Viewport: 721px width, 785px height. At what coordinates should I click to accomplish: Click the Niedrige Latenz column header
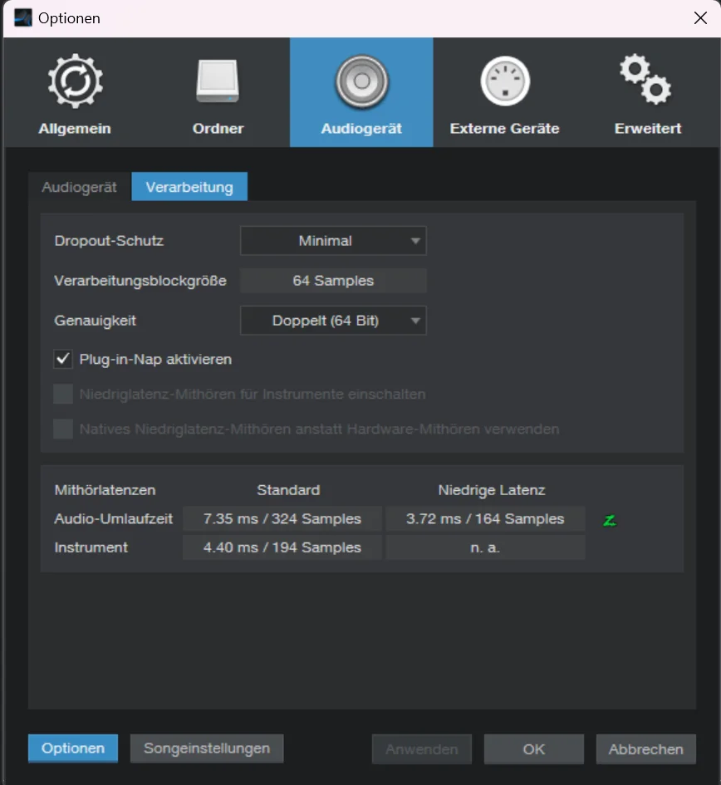[x=492, y=490]
